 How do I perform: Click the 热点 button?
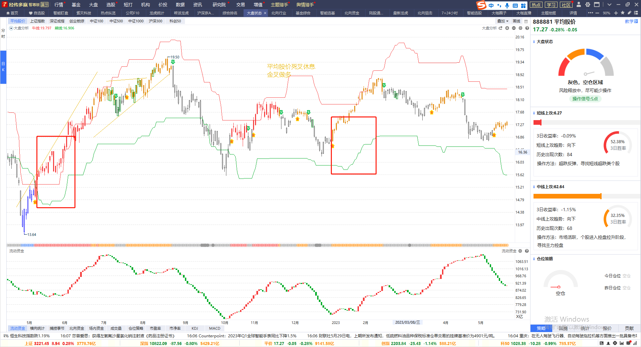pyautogui.click(x=536, y=5)
